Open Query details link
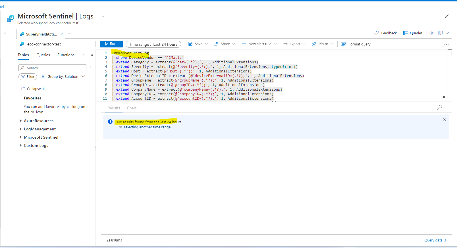The width and height of the screenshot is (457, 248). click(x=435, y=240)
